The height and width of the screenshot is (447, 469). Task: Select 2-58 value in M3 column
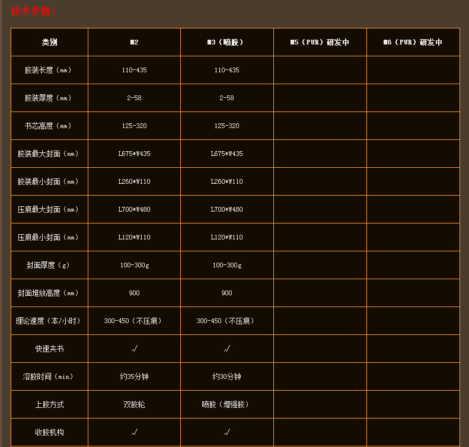(226, 98)
